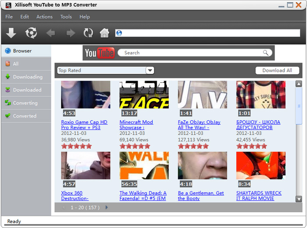Click the 13:17 duration label
The width and height of the screenshot is (307, 228).
[x=129, y=113]
